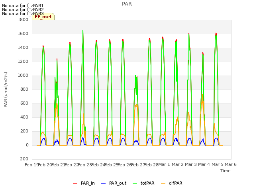Toggle the totPAR legend entry
Image resolution: width=255 pixels, height=191 pixels.
coord(143,183)
